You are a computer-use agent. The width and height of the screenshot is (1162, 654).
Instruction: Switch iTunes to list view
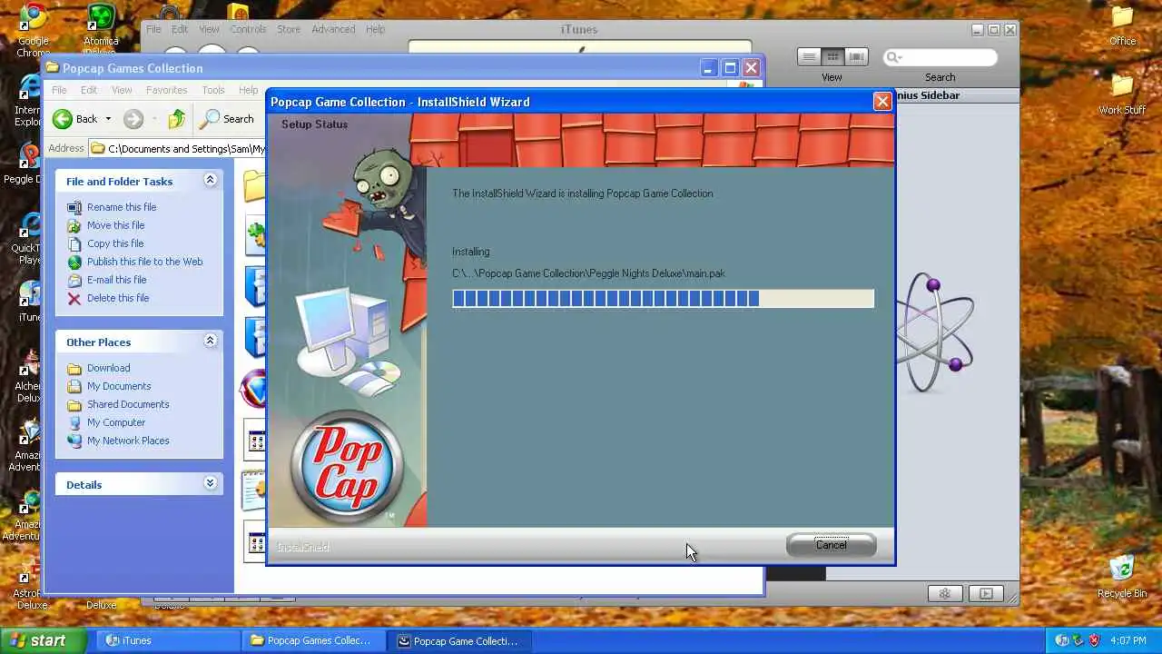[809, 57]
